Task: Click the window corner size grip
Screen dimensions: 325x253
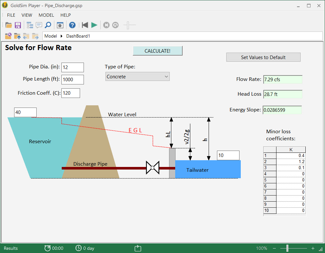Action: click(x=320, y=249)
